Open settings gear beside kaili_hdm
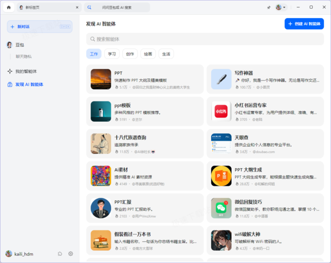 71,254
